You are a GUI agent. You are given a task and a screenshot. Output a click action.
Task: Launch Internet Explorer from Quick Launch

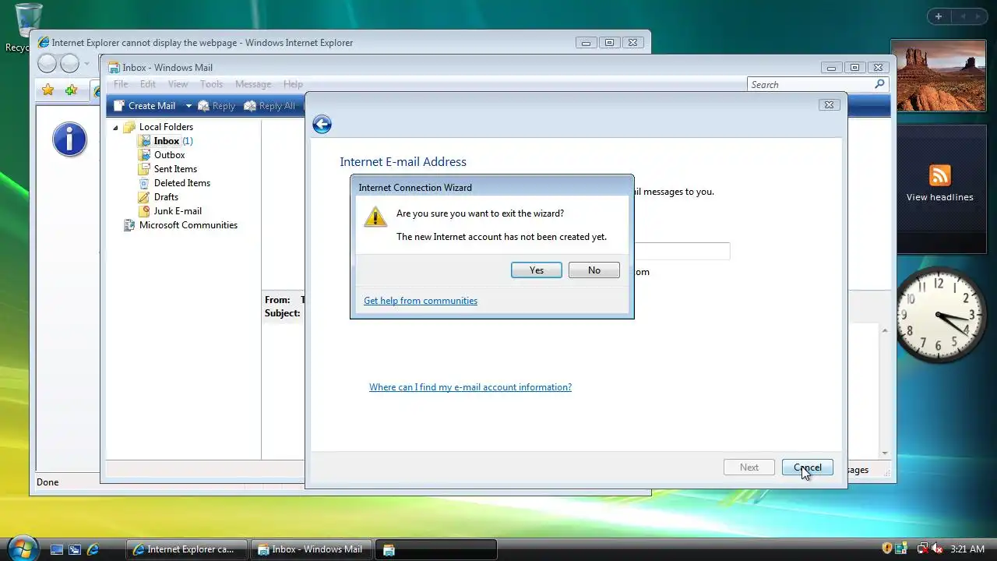tap(93, 549)
